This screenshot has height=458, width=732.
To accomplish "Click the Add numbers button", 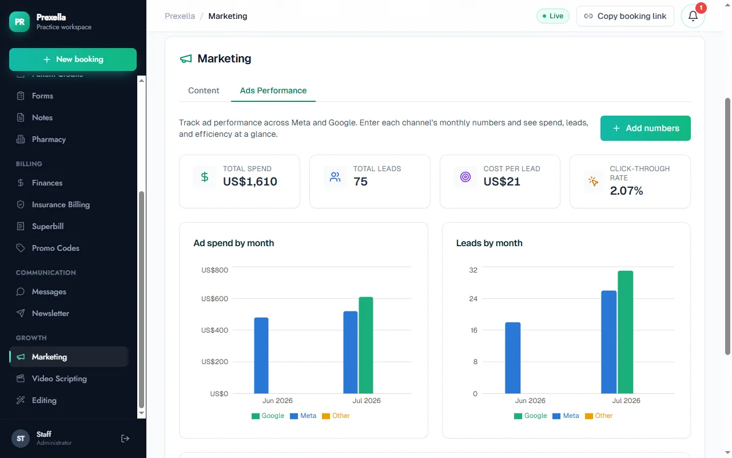I will click(646, 128).
